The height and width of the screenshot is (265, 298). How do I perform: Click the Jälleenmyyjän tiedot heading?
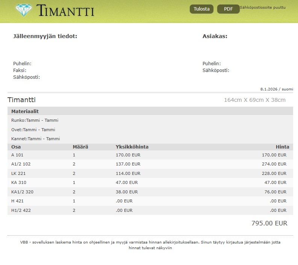[45, 36]
